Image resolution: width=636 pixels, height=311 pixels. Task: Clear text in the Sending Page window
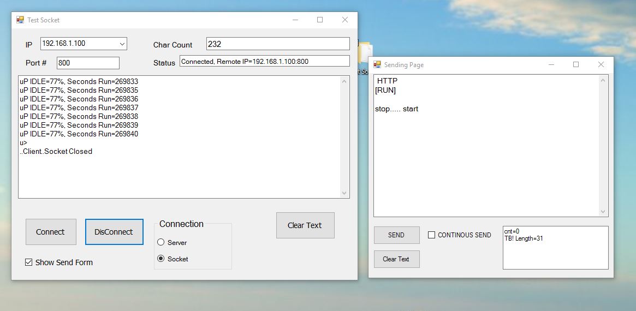tap(396, 259)
